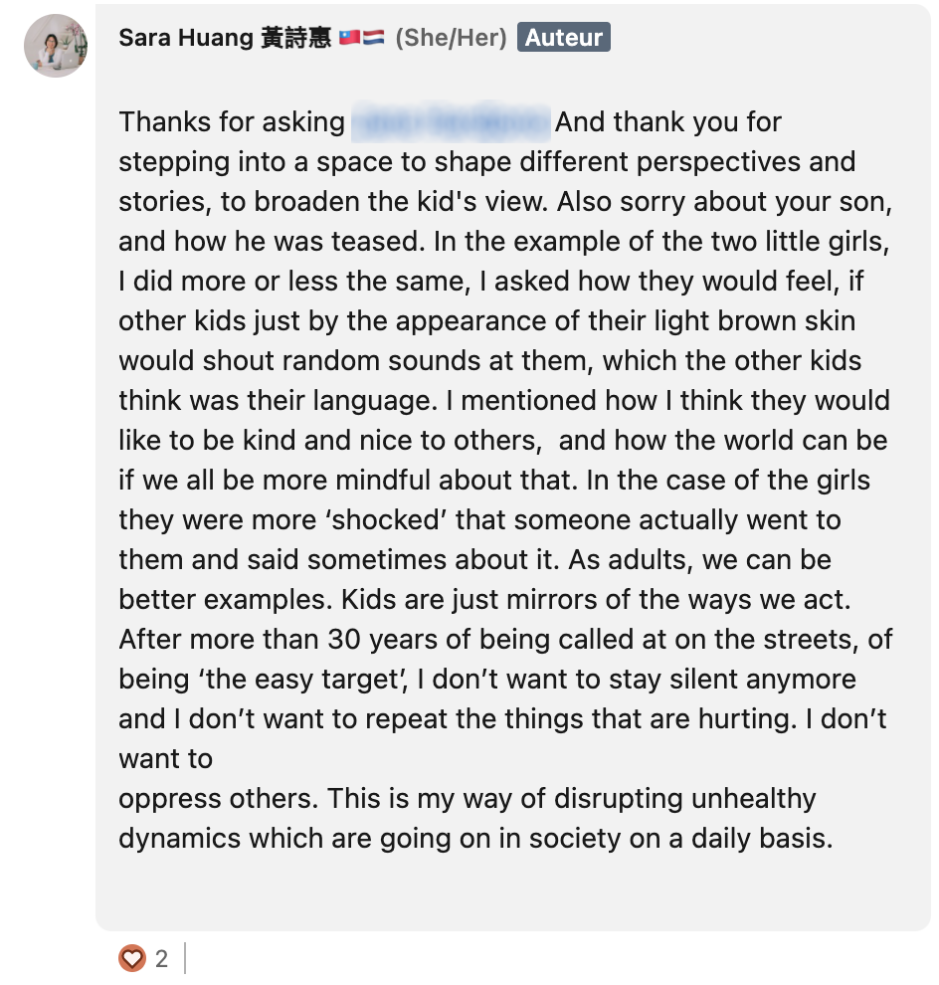Click the Taiwan flag emoji in the name

(350, 37)
